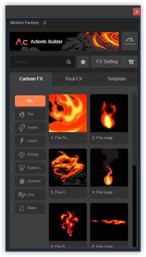
Task: Click the Motion Factory panel title
Action: click(x=25, y=23)
